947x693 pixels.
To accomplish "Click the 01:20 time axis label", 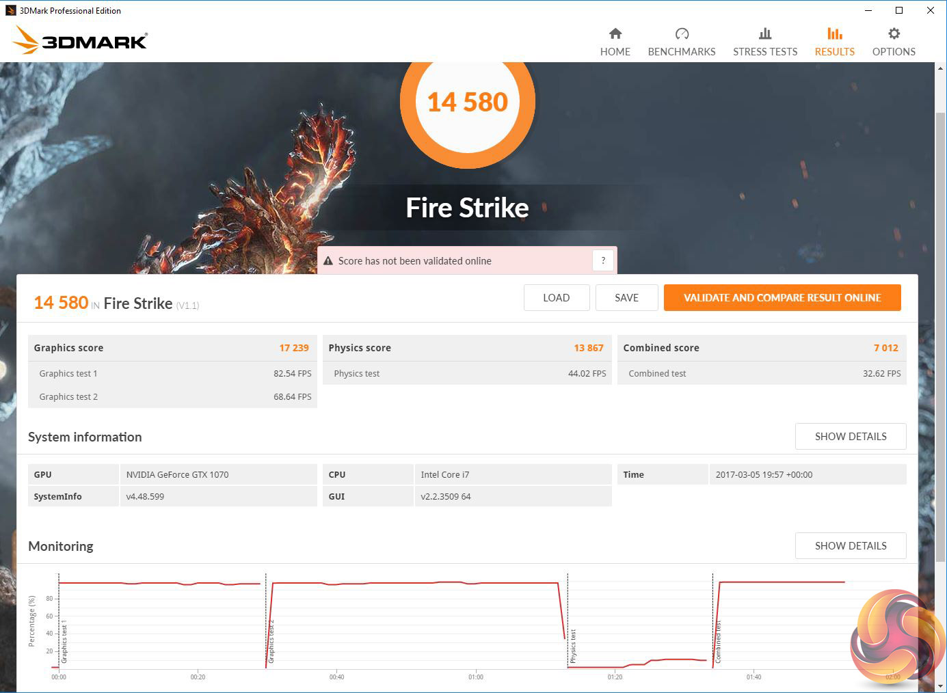I will coord(615,677).
